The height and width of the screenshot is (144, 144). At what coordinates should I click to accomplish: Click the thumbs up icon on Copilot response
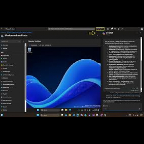134,88
